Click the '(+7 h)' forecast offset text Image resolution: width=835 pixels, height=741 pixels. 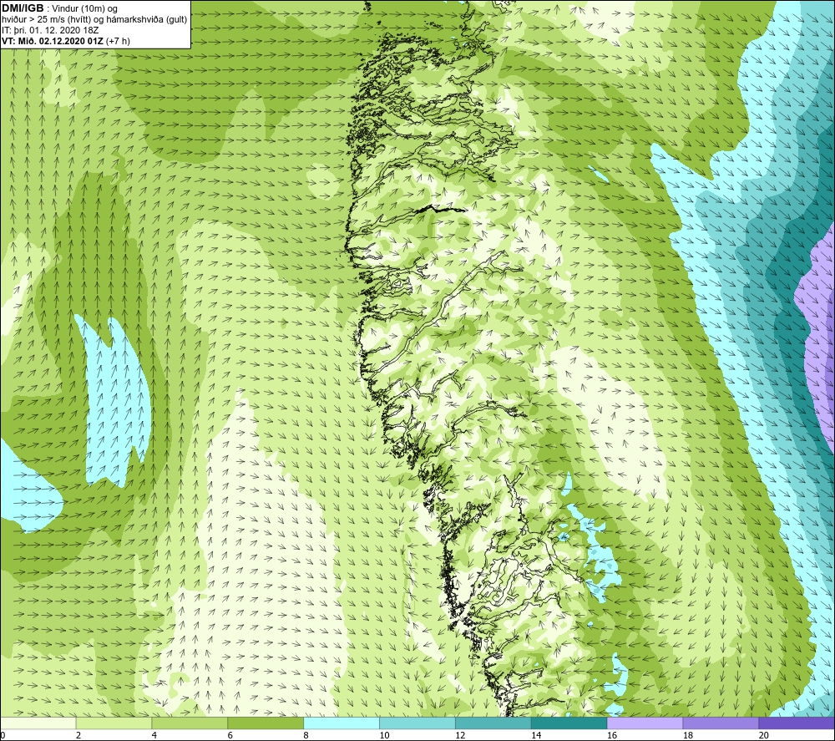(x=118, y=41)
